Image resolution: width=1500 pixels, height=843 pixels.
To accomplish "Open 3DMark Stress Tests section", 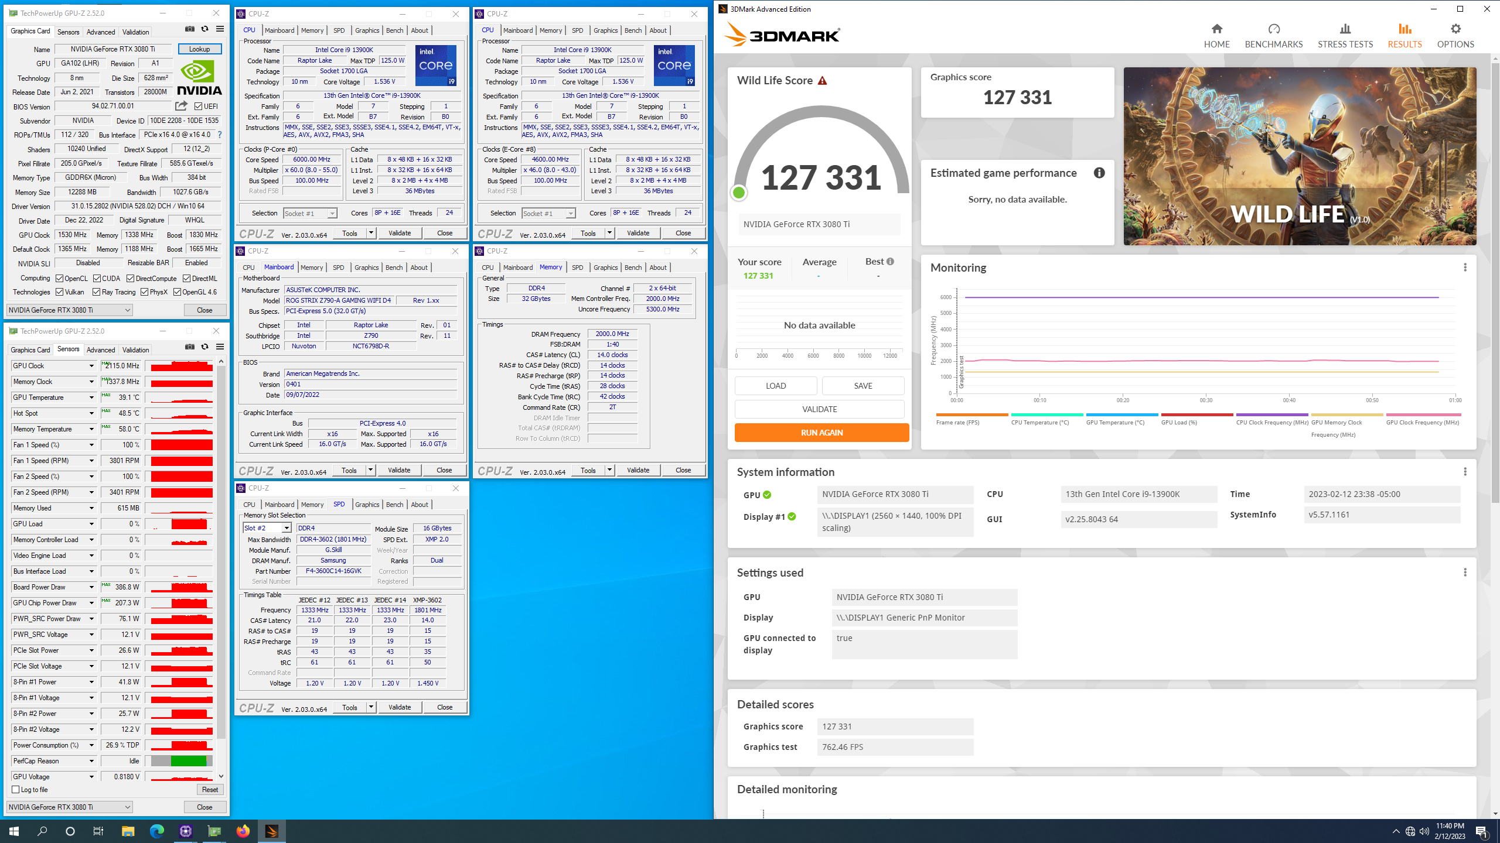I will tap(1345, 36).
